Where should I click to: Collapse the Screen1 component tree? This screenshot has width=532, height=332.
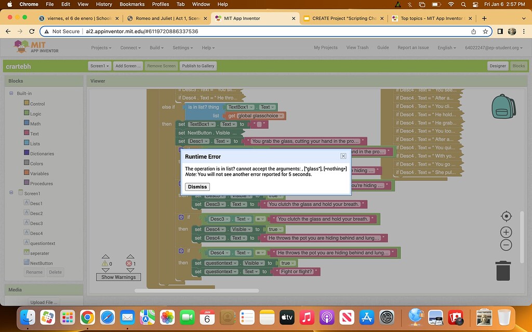click(11, 193)
